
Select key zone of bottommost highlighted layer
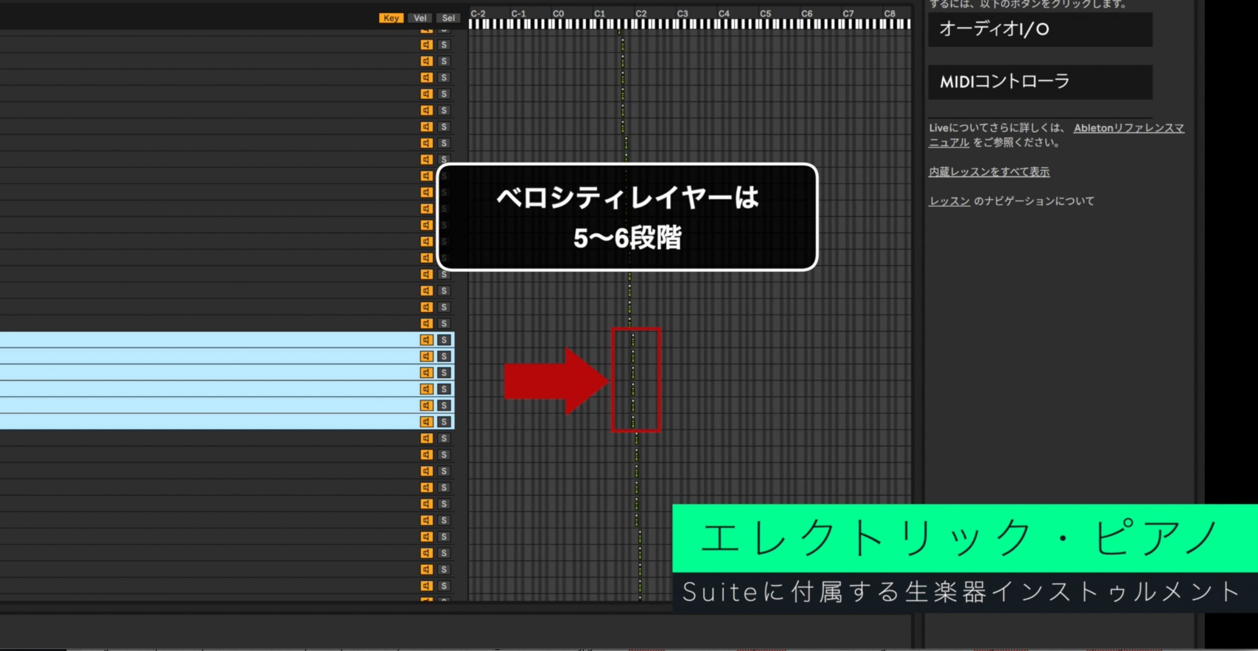(633, 422)
